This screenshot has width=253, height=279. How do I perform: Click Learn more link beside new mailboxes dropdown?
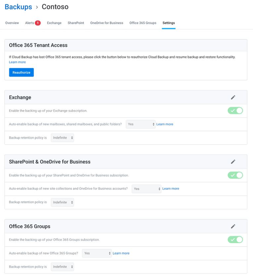coord(165,124)
